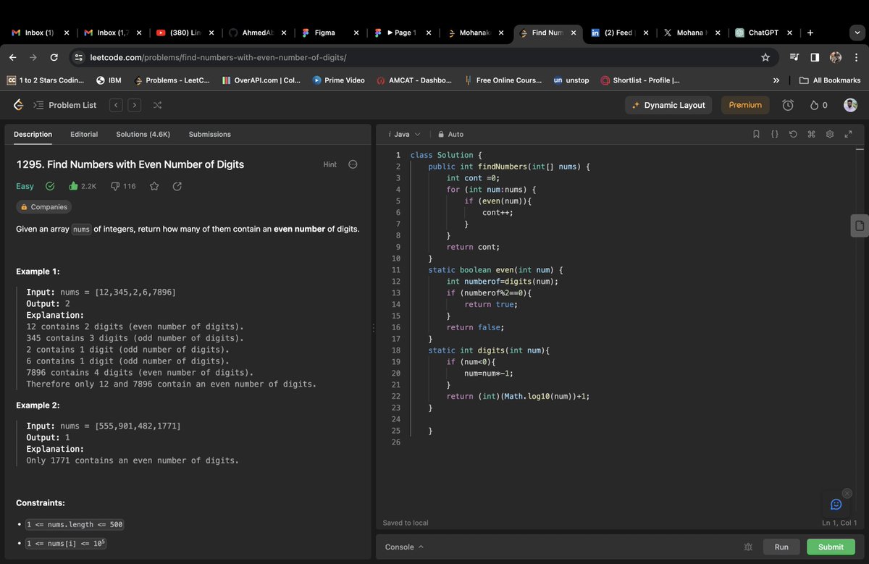Open Problems - LeetCode bookmark

coord(172,80)
